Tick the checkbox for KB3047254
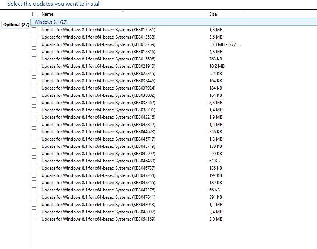 click(x=34, y=175)
